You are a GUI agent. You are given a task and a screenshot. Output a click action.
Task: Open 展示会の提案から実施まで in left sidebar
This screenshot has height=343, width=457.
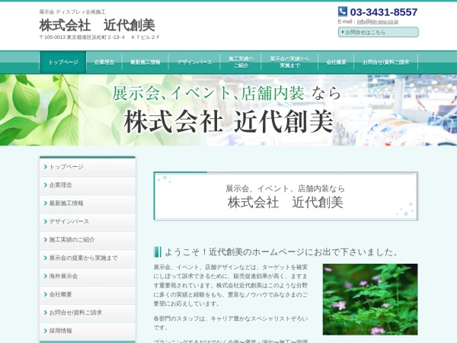[x=83, y=258]
